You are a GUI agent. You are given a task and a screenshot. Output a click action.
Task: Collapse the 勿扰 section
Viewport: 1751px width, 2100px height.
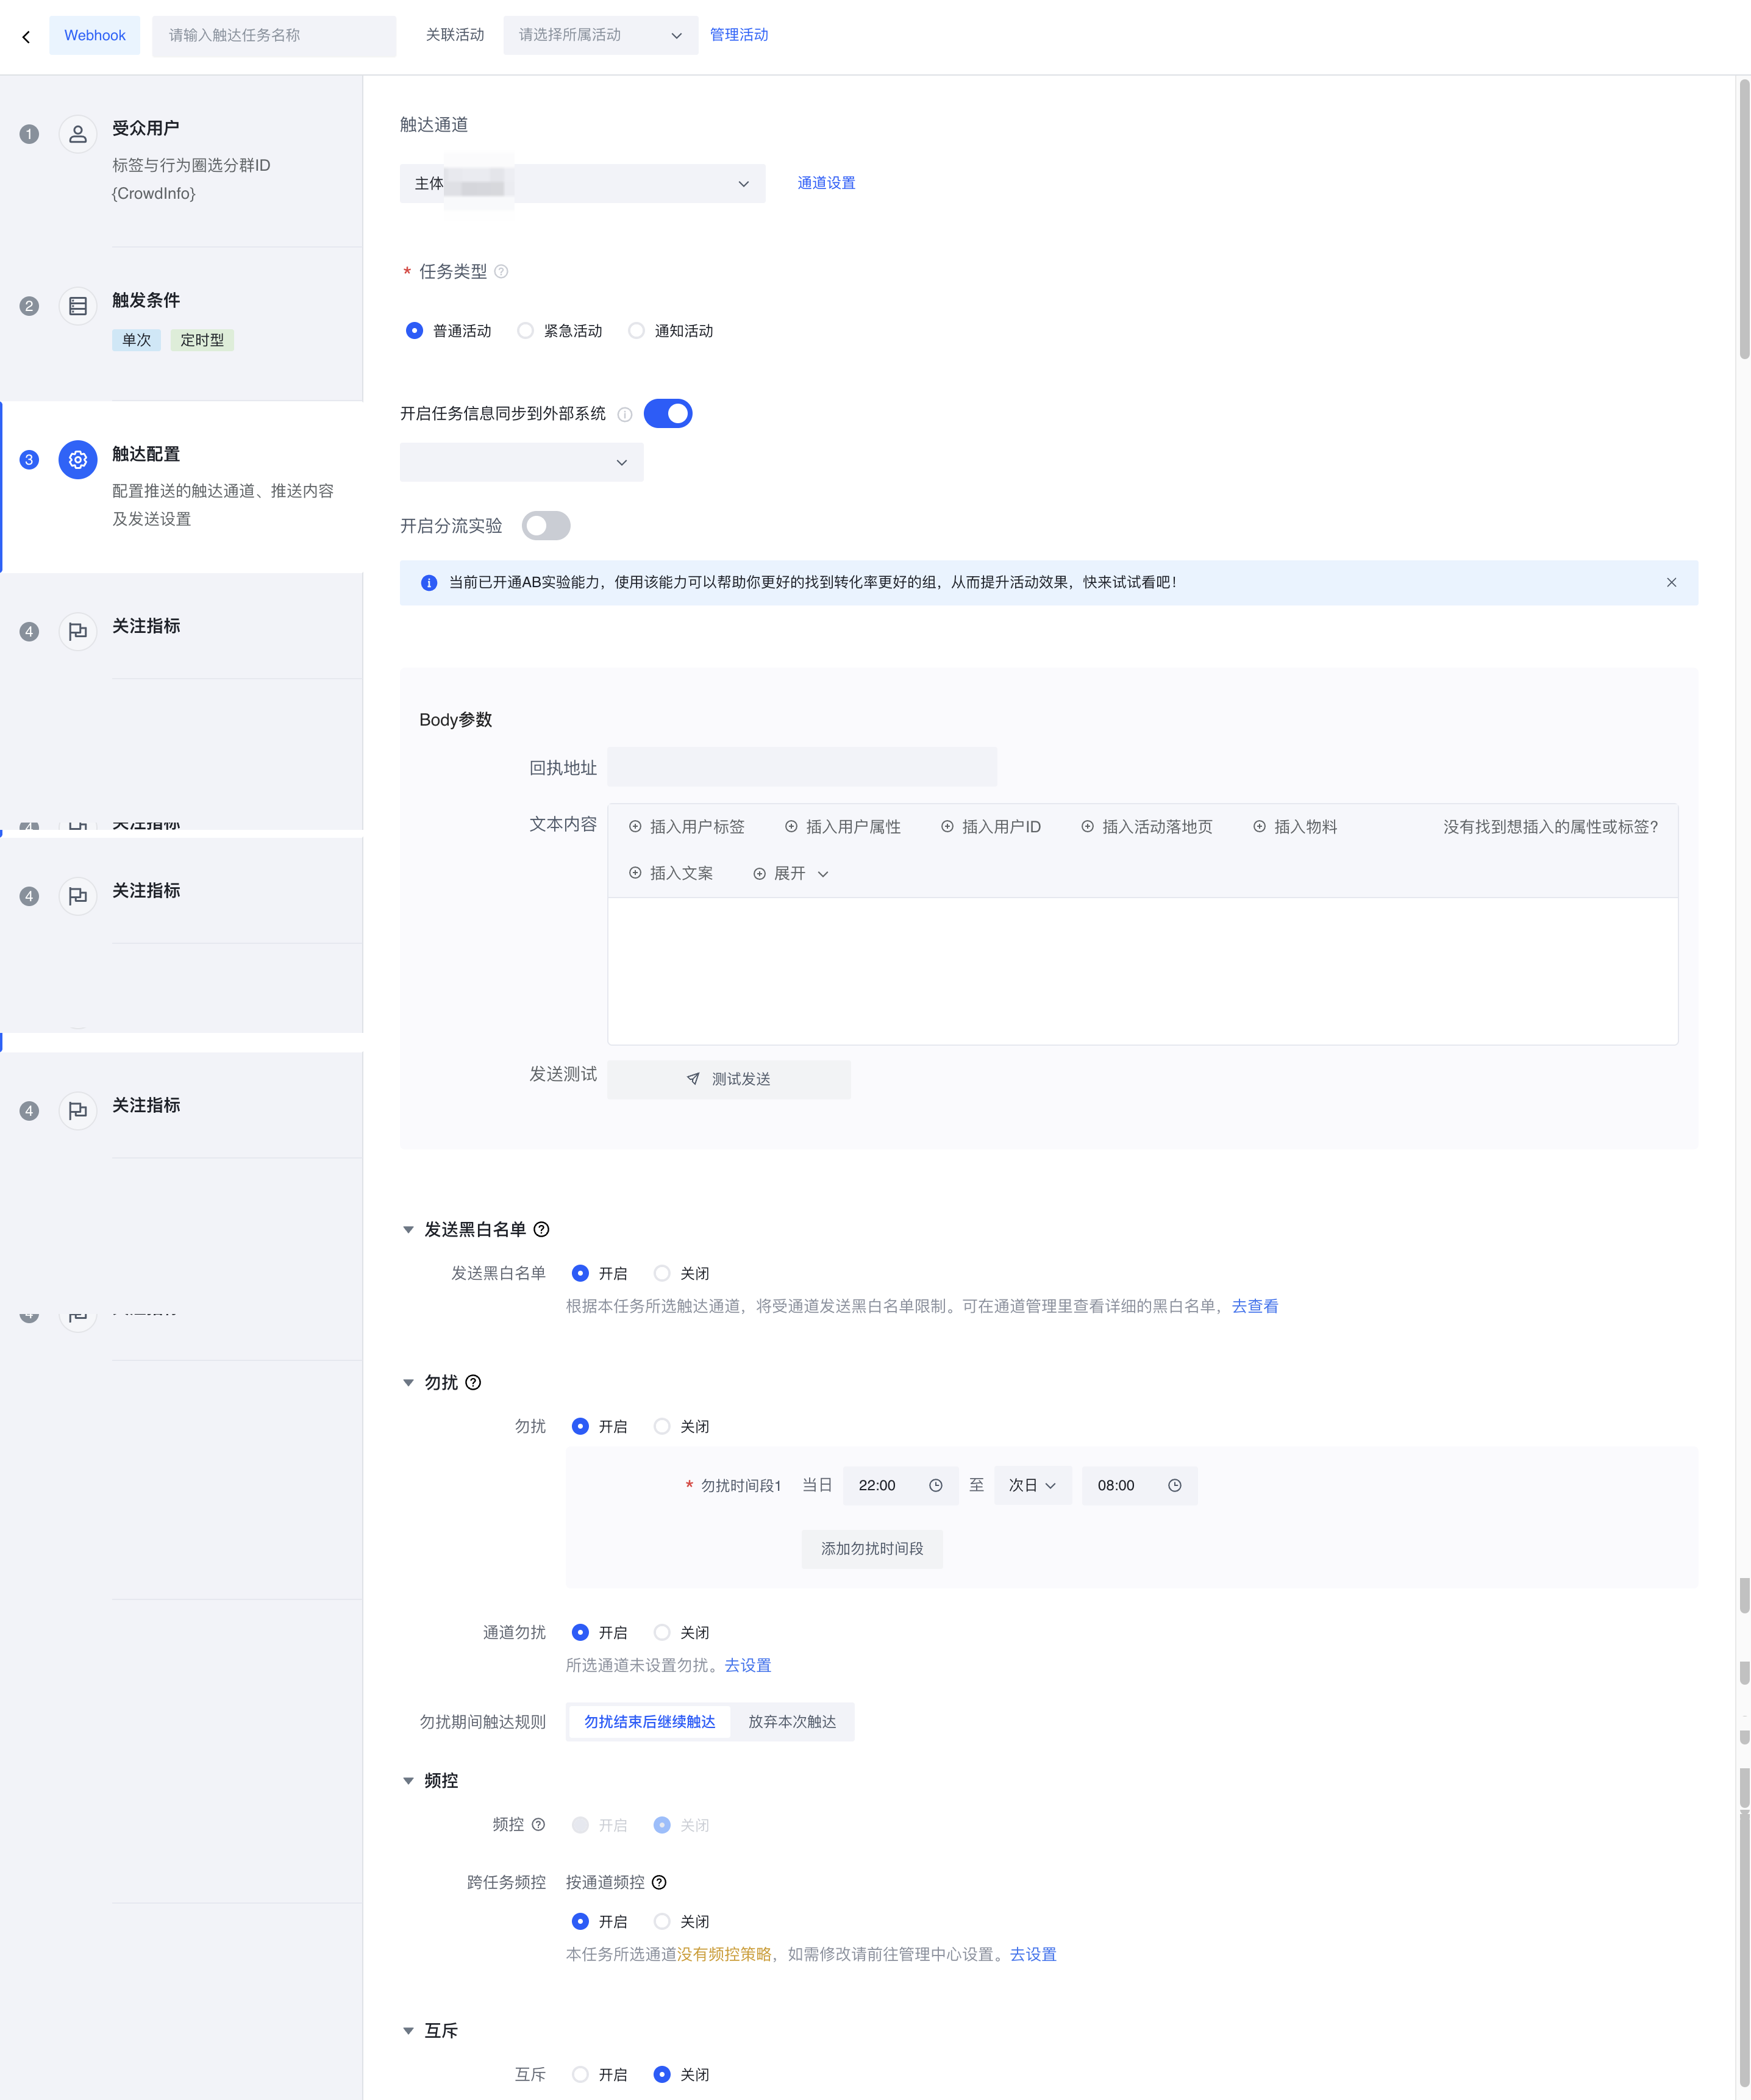(x=408, y=1383)
